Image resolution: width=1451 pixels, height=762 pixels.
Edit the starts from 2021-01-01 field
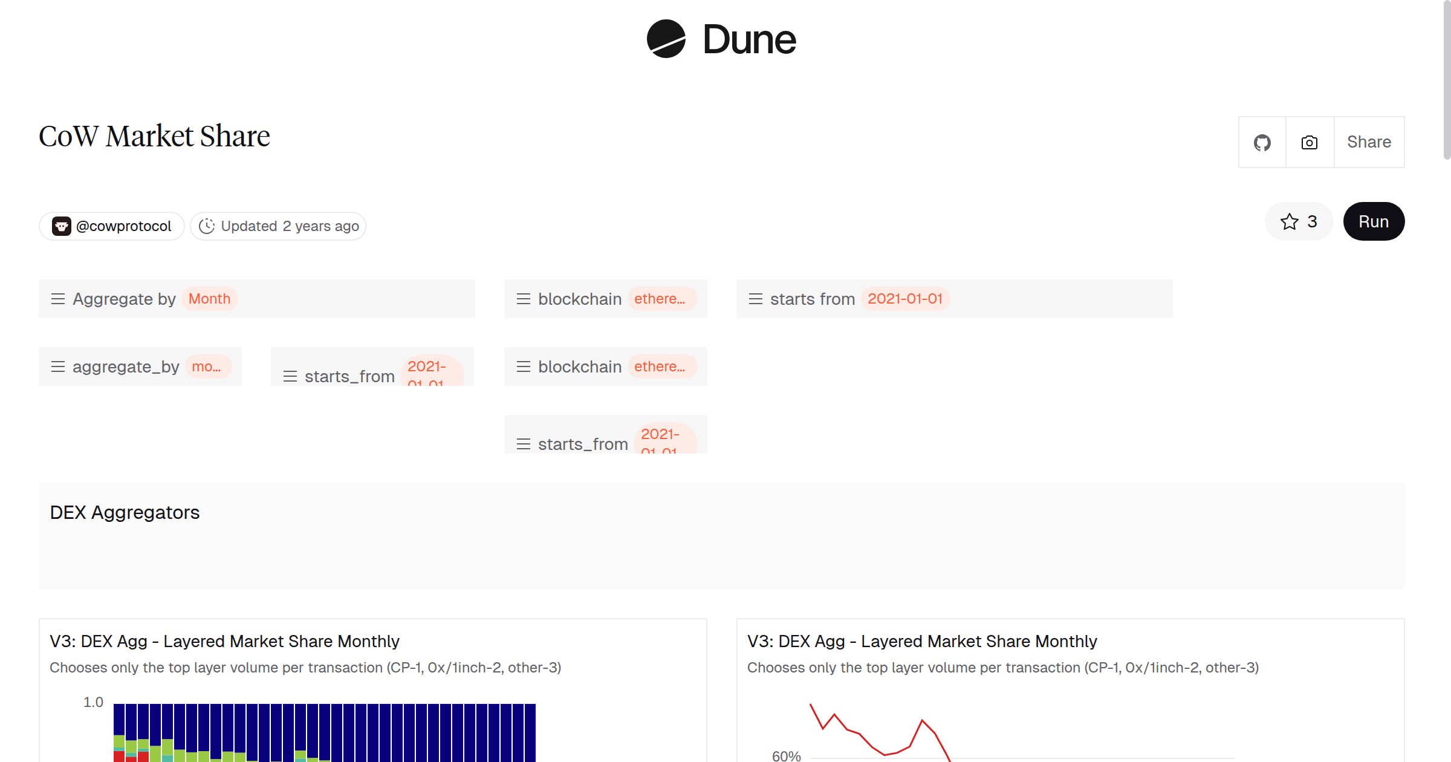click(904, 299)
